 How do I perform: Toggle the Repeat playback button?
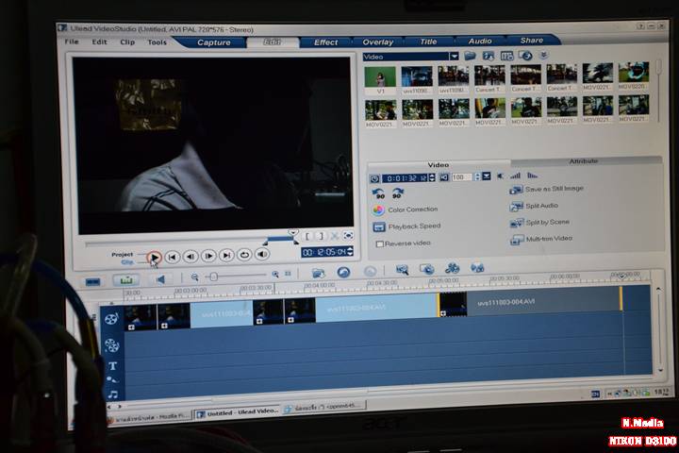click(x=244, y=256)
